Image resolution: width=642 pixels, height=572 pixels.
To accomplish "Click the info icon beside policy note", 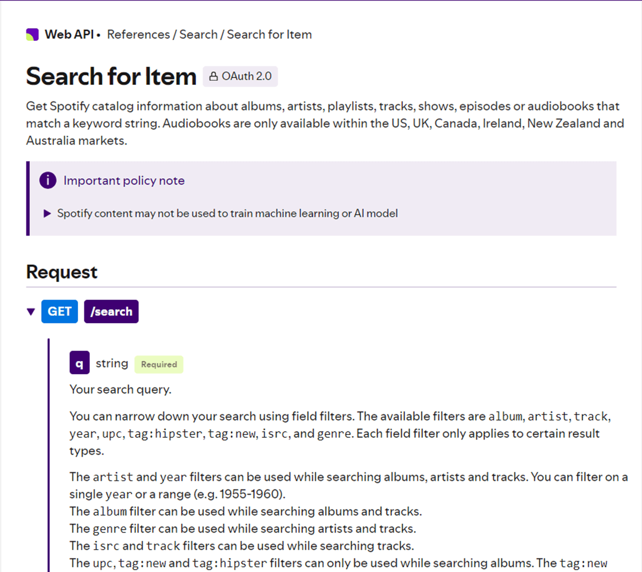I will point(48,181).
